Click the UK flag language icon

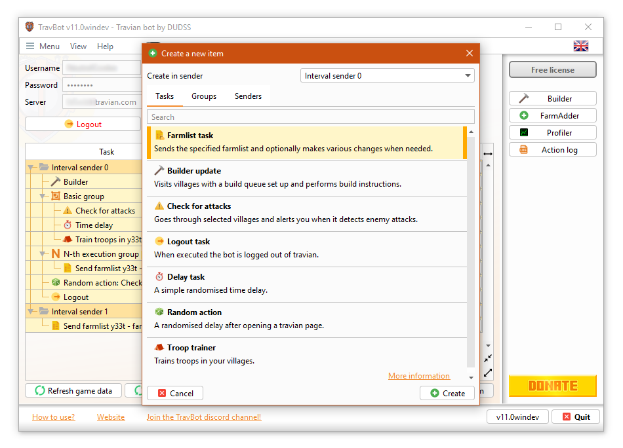point(581,46)
